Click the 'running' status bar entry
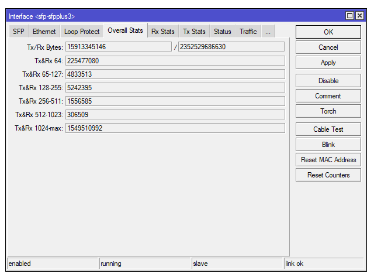 tap(144, 264)
